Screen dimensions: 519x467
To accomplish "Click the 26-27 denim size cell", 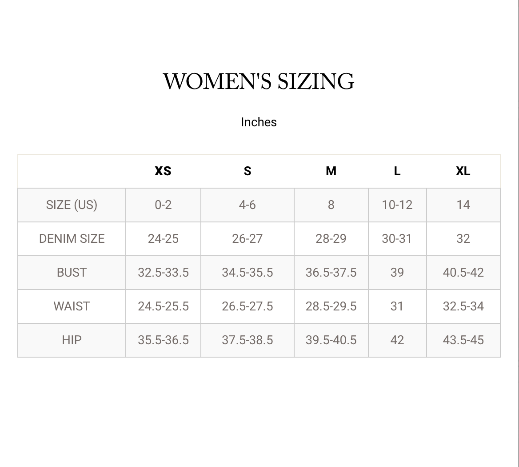I will click(x=247, y=239).
